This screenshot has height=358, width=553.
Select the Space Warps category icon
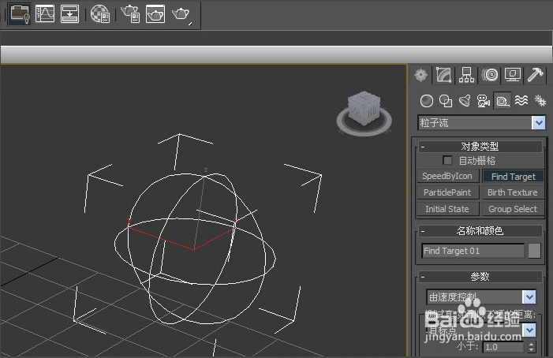[521, 101]
